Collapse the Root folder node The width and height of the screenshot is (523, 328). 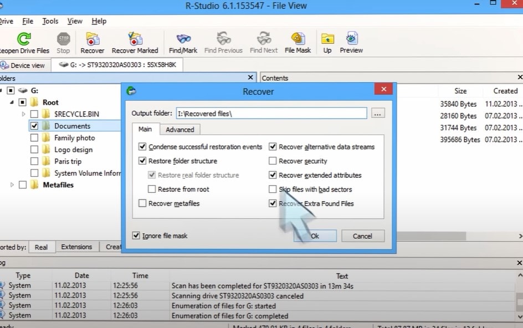(12, 102)
